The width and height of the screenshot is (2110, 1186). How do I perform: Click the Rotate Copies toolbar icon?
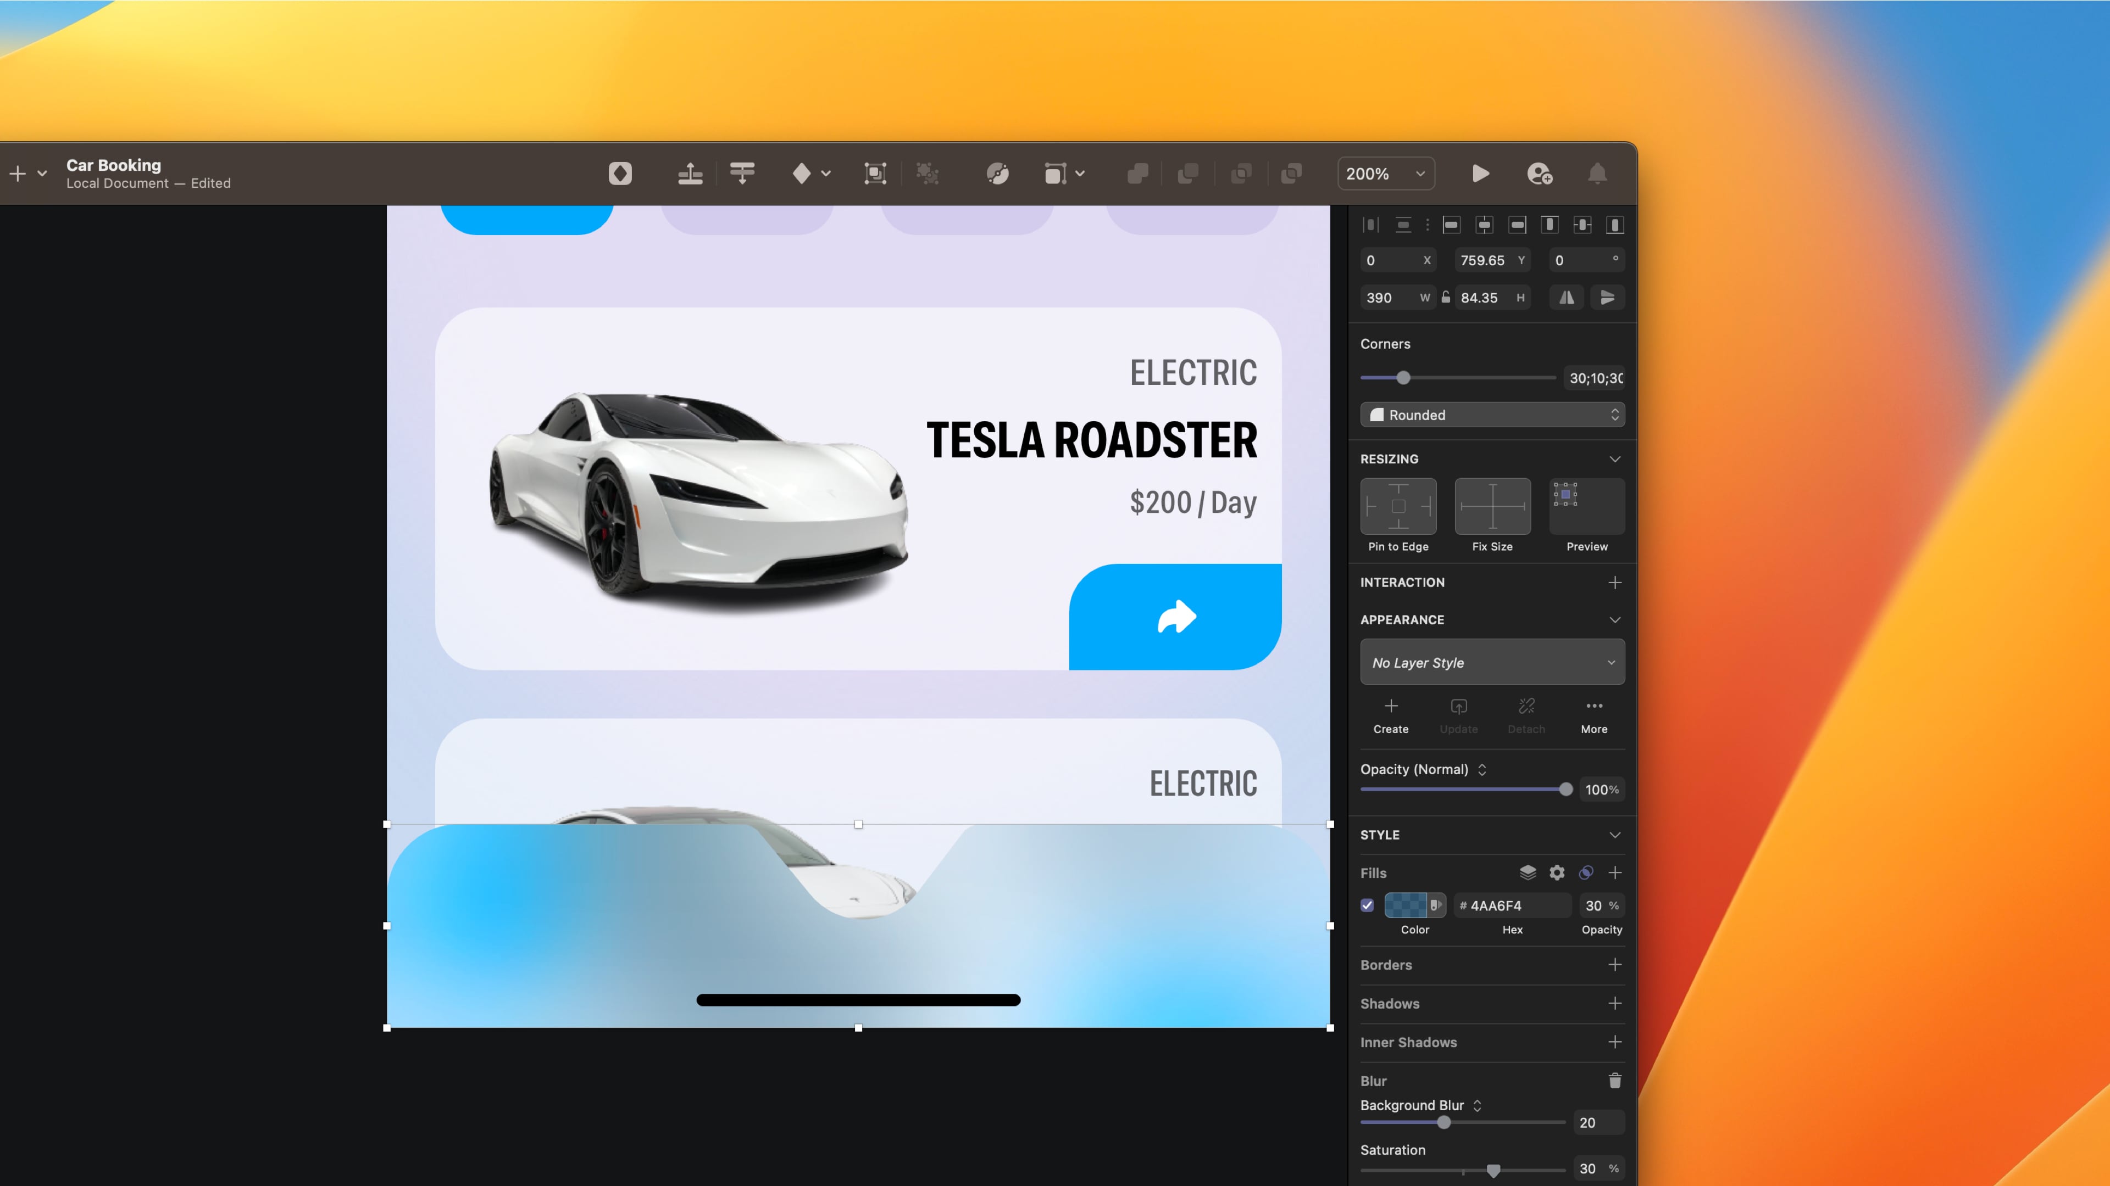coord(997,174)
